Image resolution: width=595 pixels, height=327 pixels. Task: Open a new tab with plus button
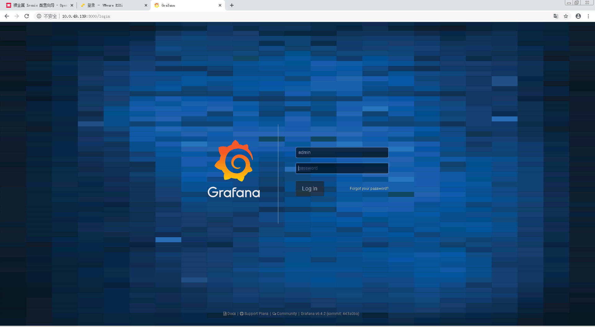coord(232,5)
